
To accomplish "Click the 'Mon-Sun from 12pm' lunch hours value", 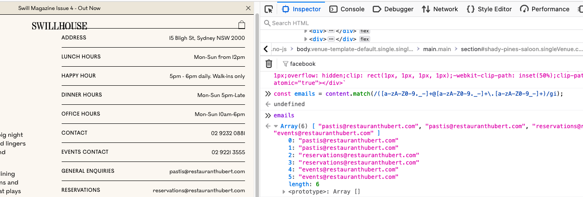I will [219, 57].
